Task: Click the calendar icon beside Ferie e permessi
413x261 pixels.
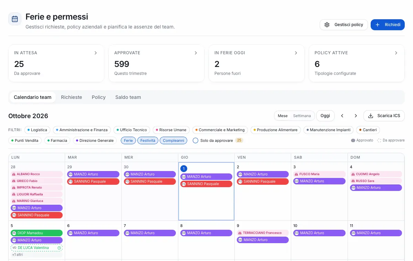Action: pos(15,19)
